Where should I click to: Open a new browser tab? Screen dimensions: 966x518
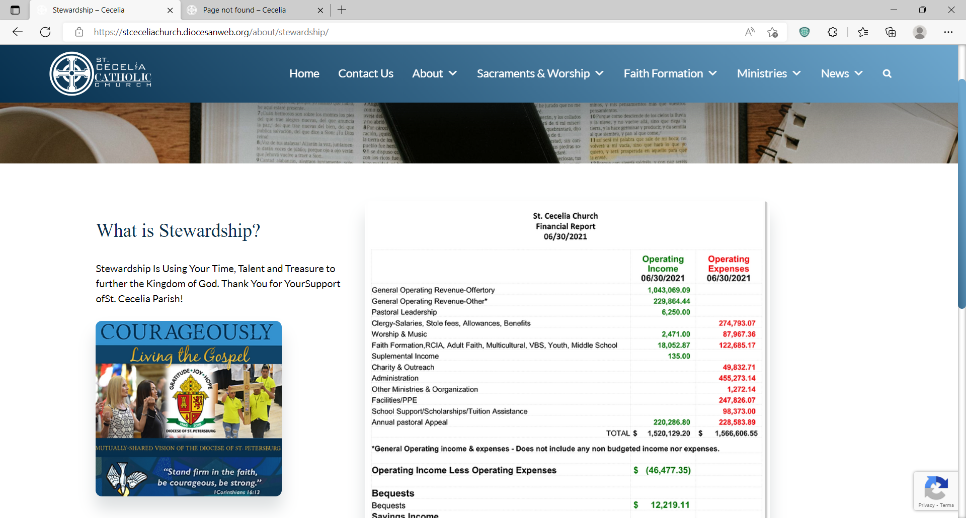[x=342, y=10]
